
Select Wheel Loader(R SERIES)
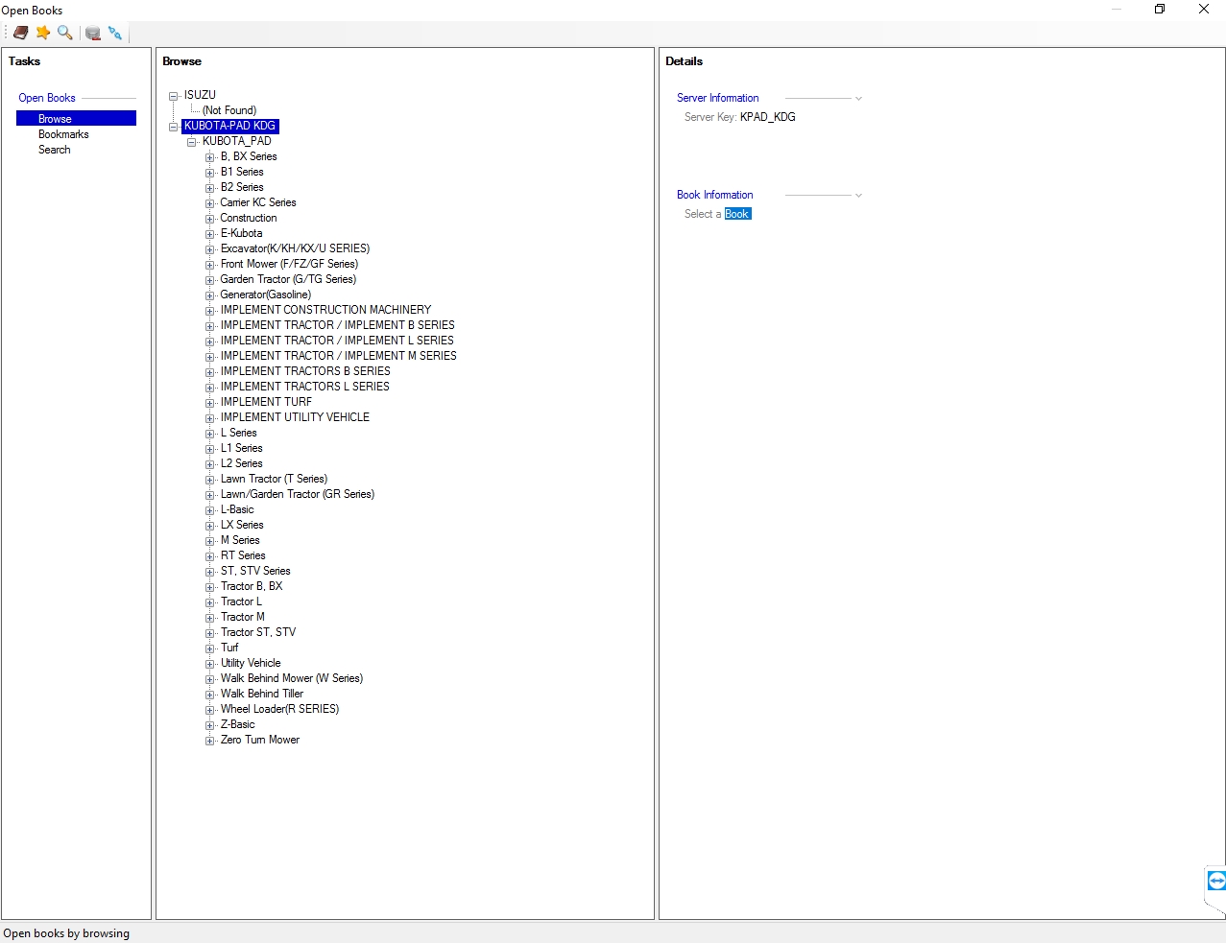279,709
